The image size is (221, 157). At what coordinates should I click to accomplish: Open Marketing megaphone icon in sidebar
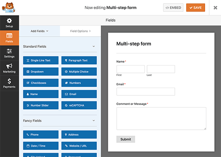click(9, 66)
